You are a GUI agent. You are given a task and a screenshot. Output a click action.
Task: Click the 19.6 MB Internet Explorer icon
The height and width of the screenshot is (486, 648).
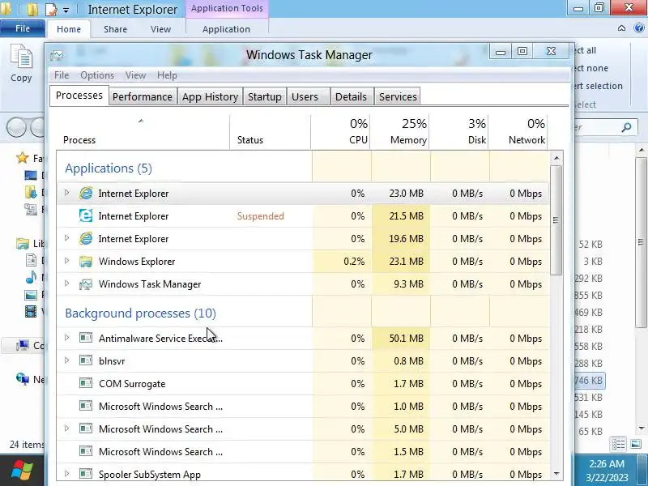[x=86, y=238]
